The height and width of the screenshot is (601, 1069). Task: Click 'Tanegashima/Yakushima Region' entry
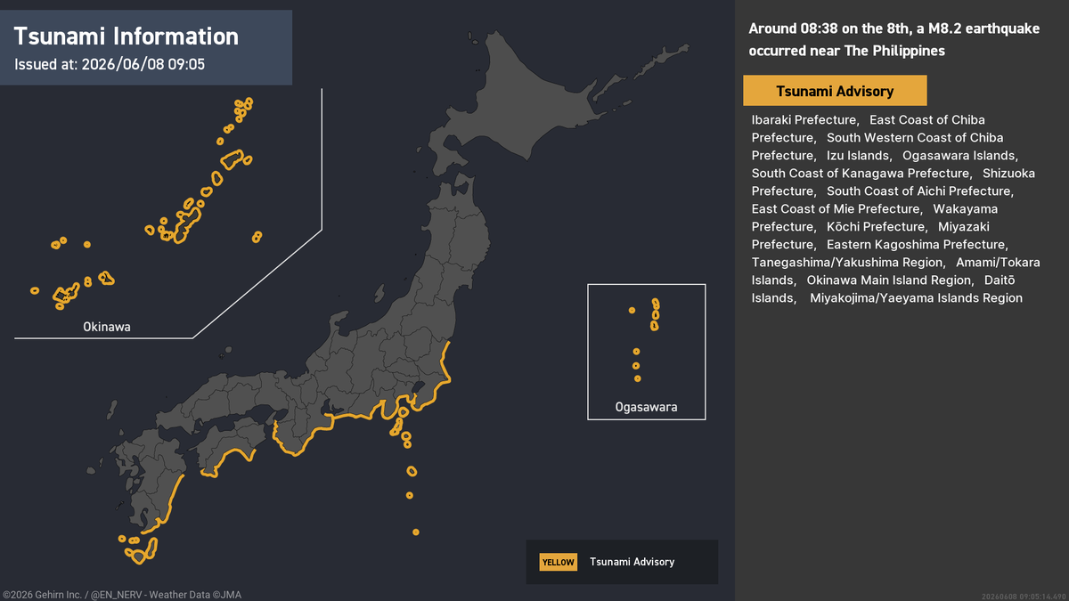[x=847, y=262]
